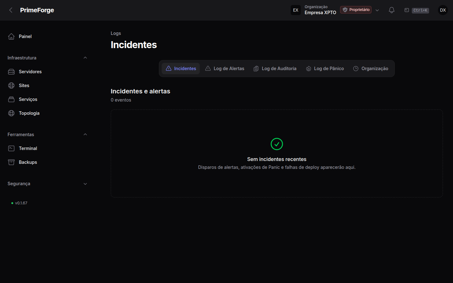Click the Sites globe icon
Screen dimensions: 453x283
pos(11,86)
